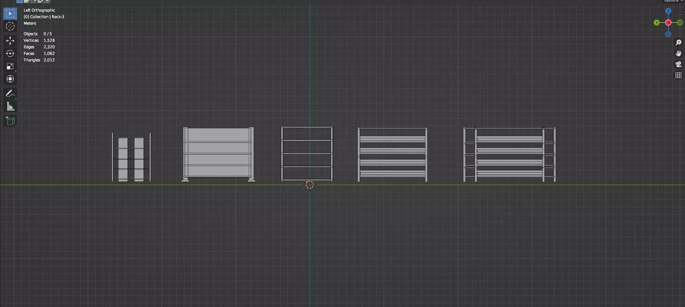Click the Triangles value '2,012'
This screenshot has height=307, width=685.
49,60
